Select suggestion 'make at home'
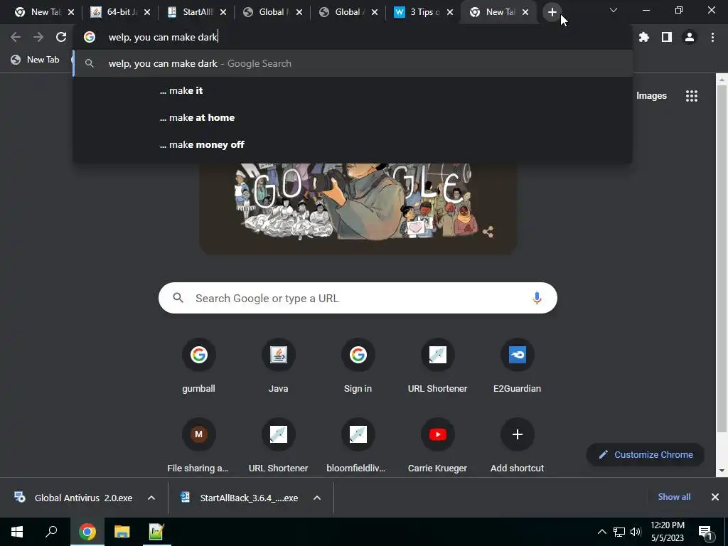Screen dimensions: 728x546 pos(353,117)
